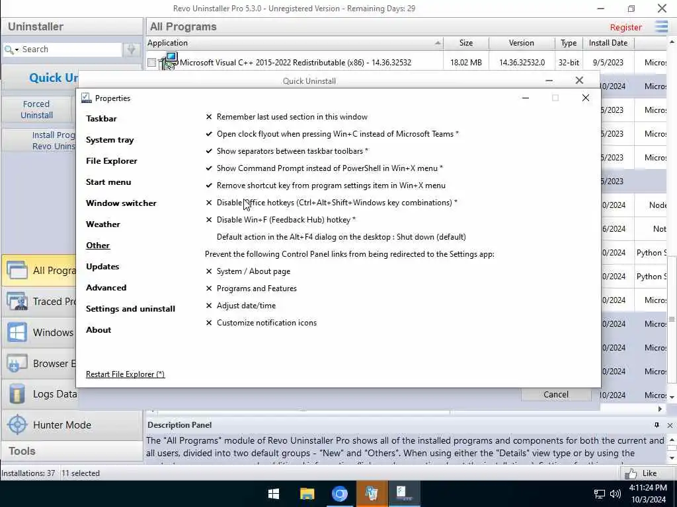Toggle Adjust date/time redirect option
The height and width of the screenshot is (507, 677).
(x=241, y=306)
